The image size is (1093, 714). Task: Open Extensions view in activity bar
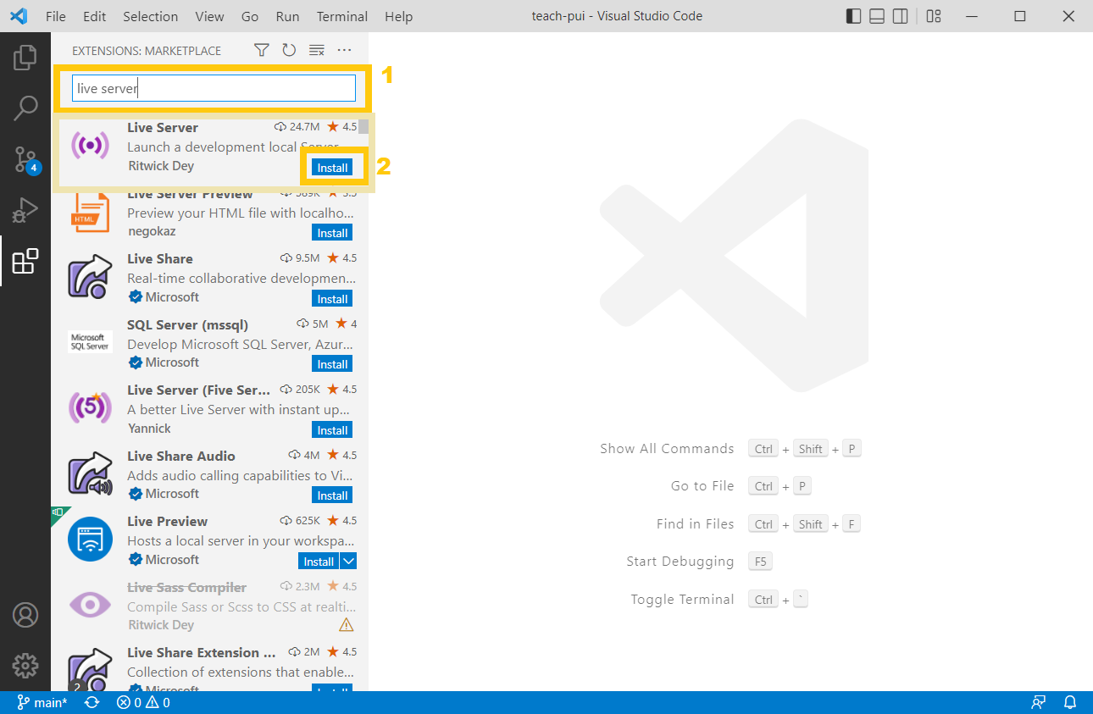pos(25,261)
